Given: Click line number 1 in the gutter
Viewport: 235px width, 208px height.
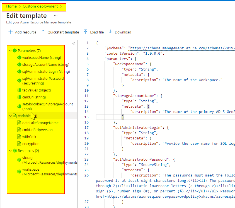Looking at the screenshot, I should click(x=88, y=43).
